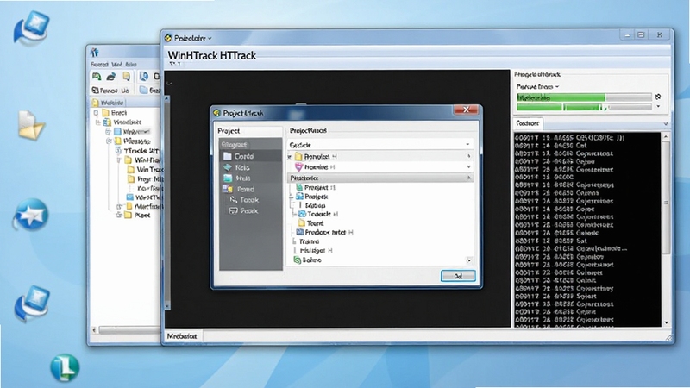Expand the 'Poolpeck' node in dialog tree
The image size is (690, 388).
point(292,197)
